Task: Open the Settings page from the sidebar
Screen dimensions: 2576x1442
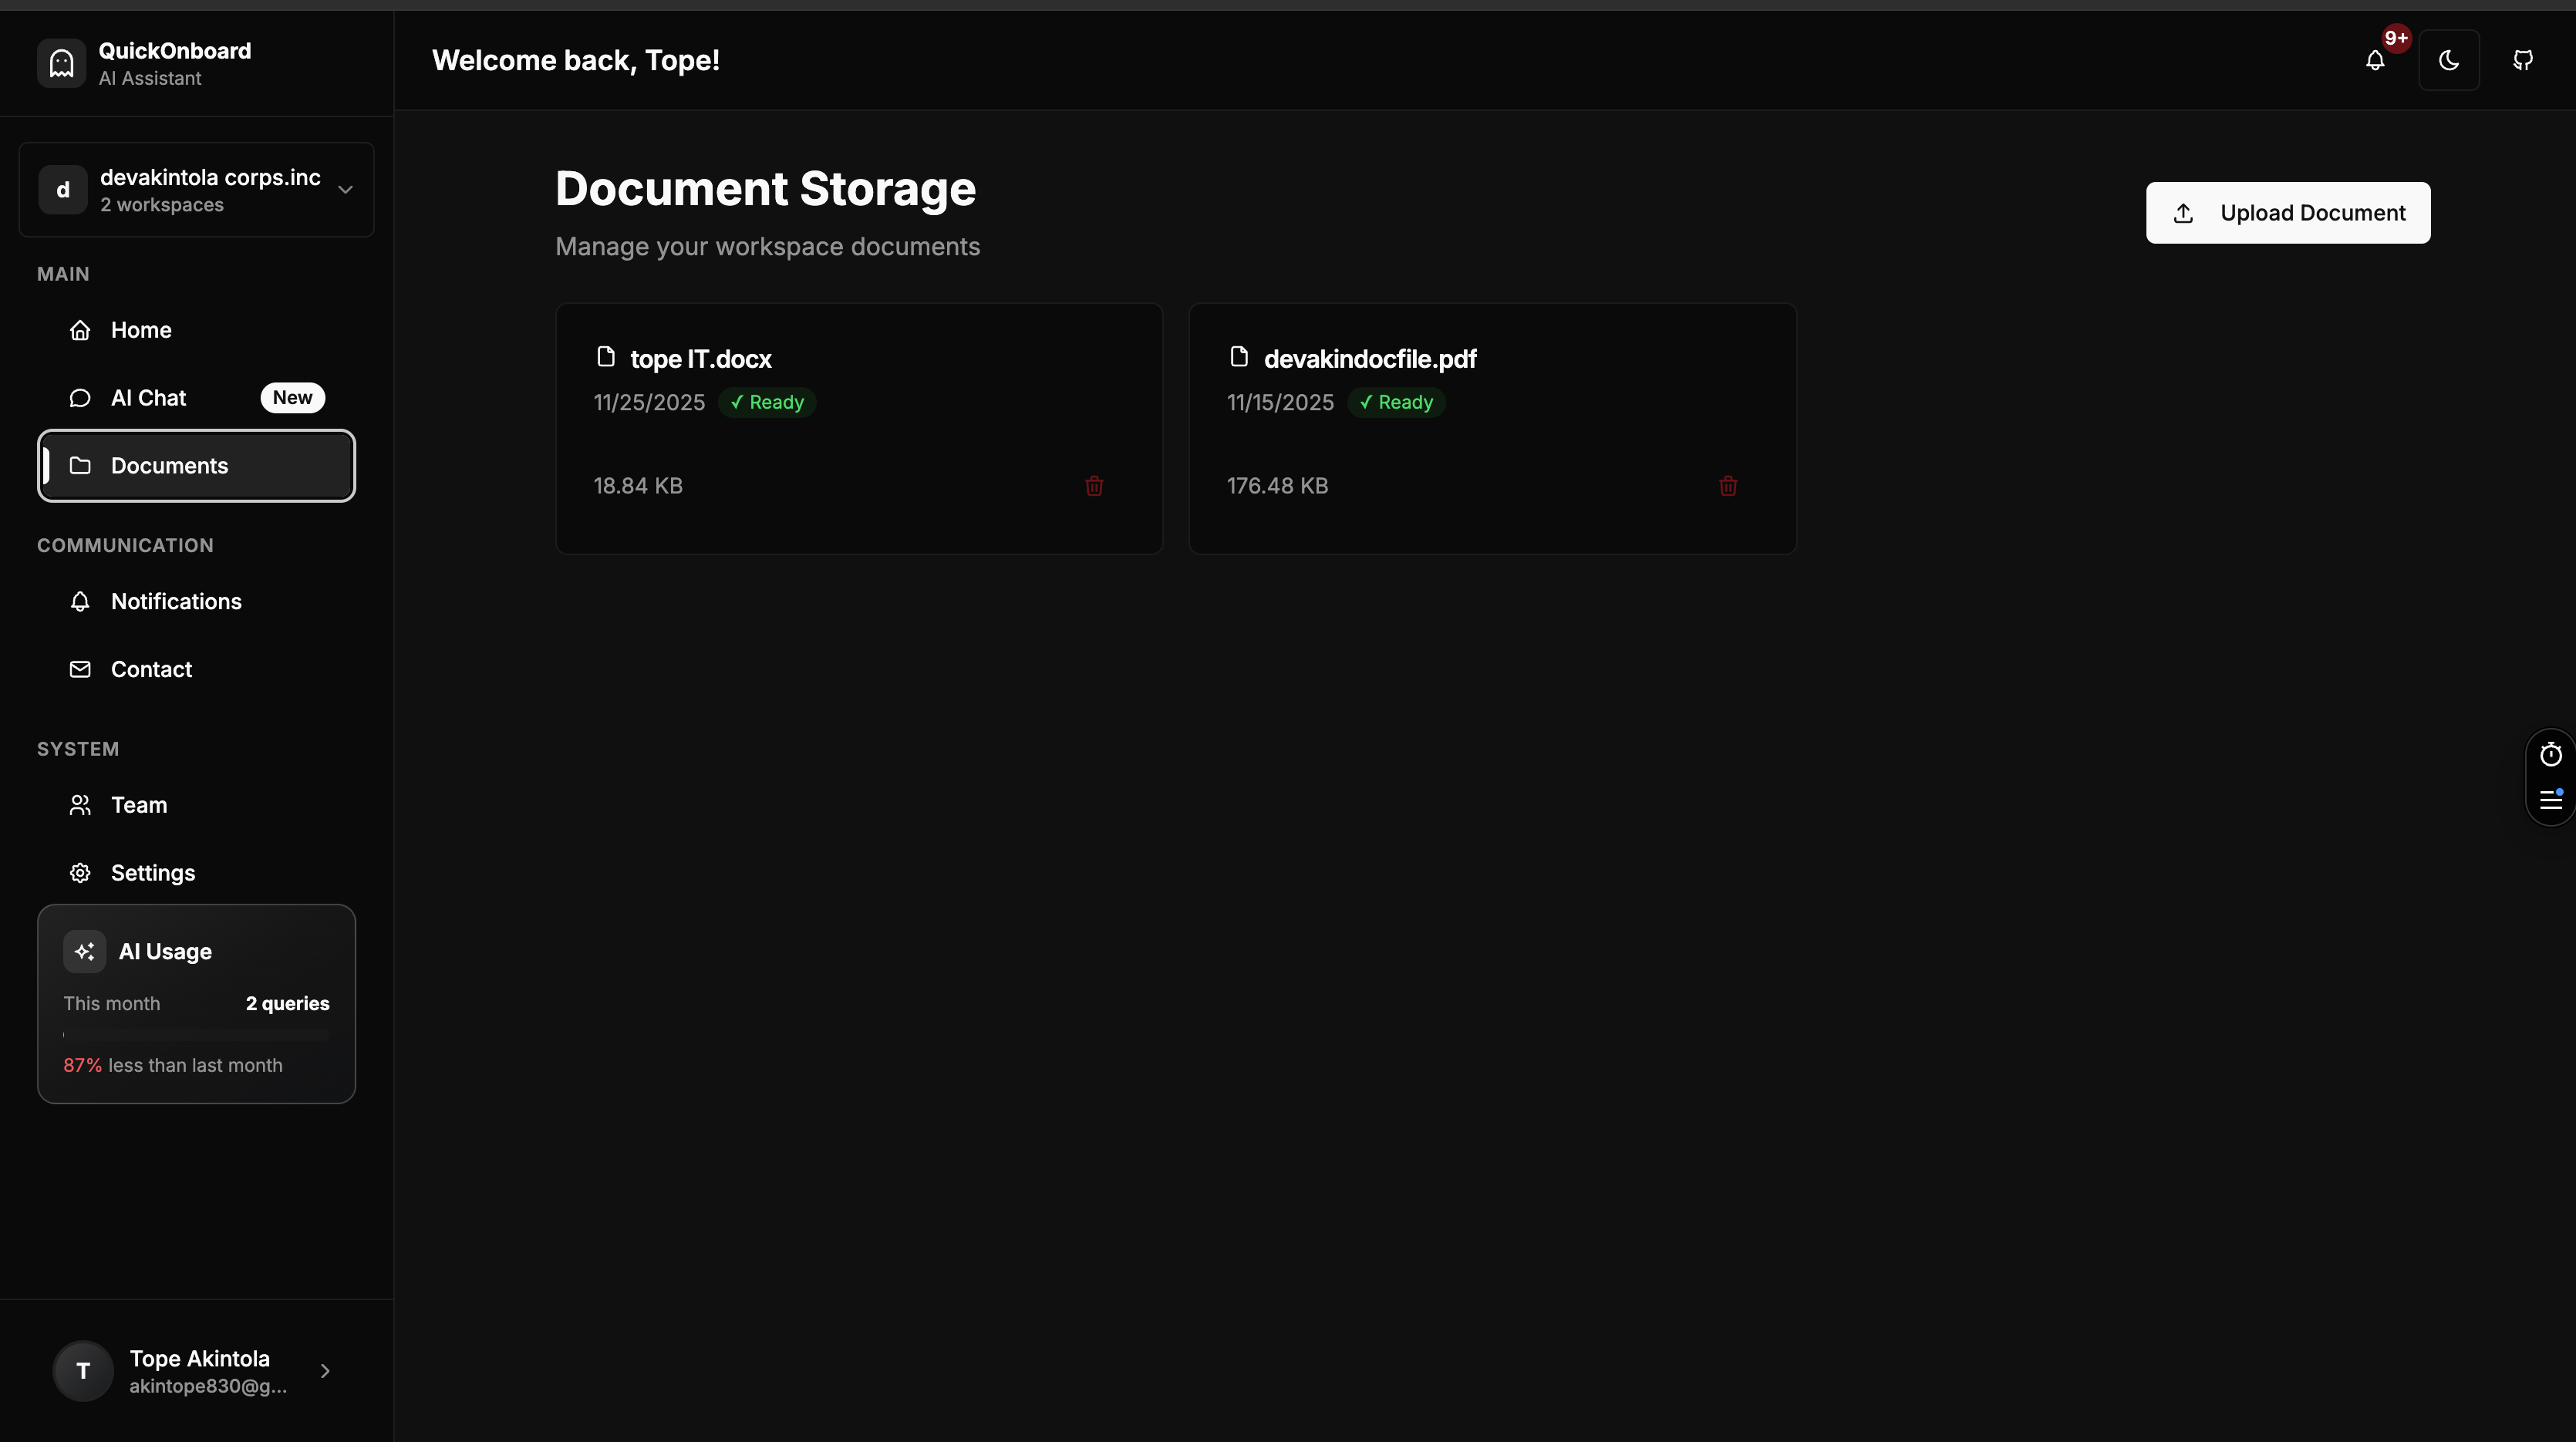Action: (153, 873)
